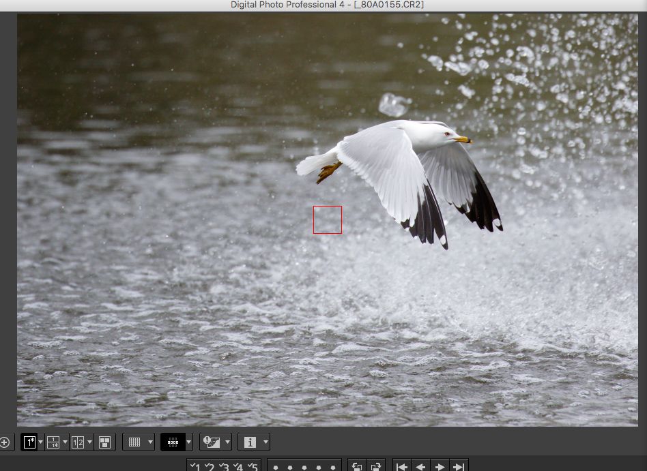
Task: Toggle highlight/shadow warning display
Action: coord(212,442)
